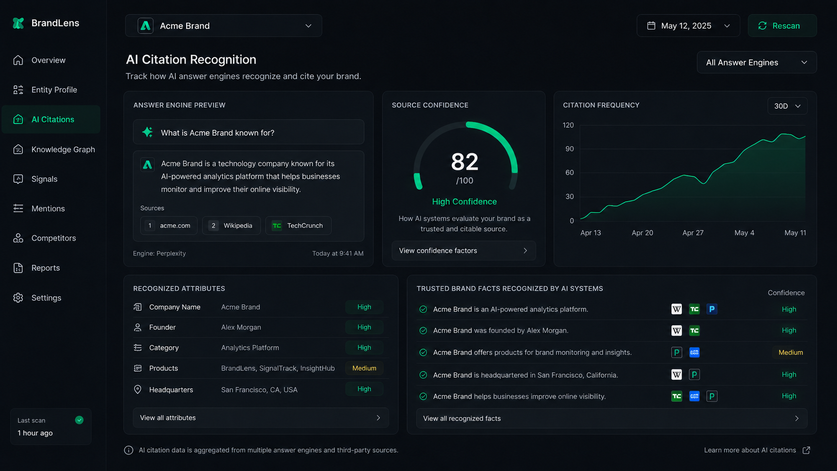This screenshot has height=471, width=837.
Task: Click the High badge for Company Name
Action: pos(364,307)
